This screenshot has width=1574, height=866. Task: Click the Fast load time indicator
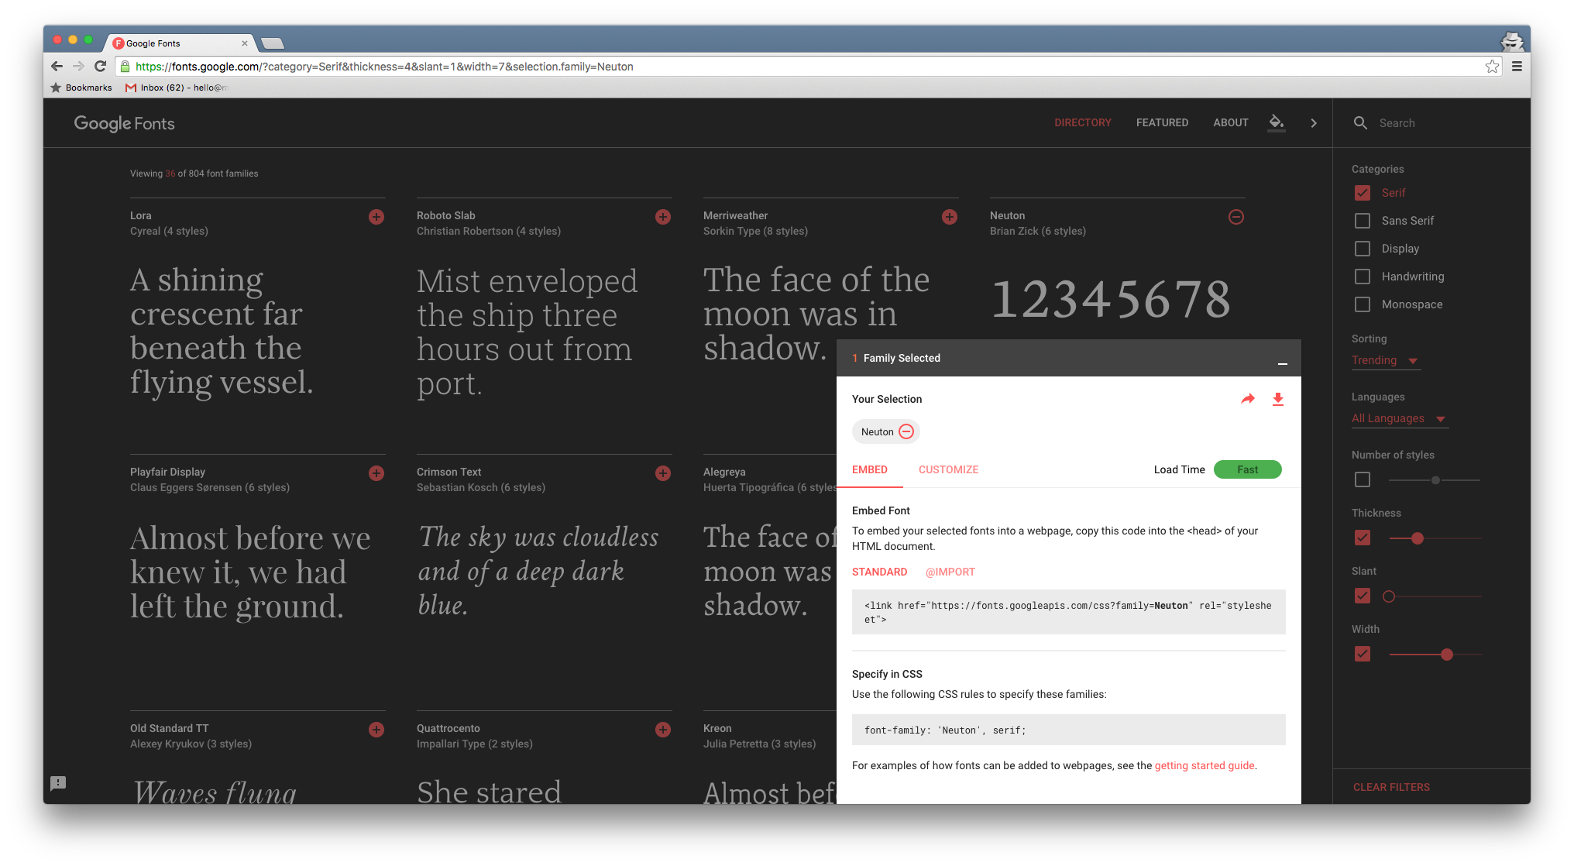[x=1247, y=469]
